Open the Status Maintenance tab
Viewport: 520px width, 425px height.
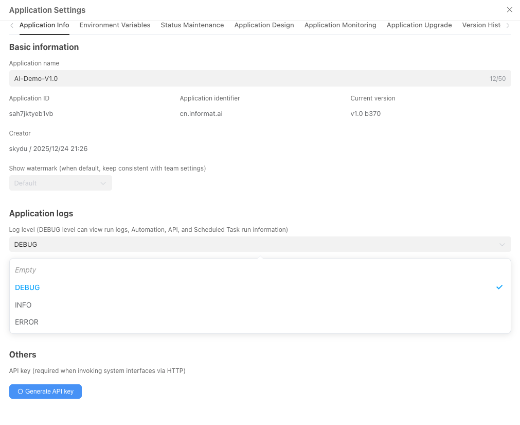[x=192, y=25]
